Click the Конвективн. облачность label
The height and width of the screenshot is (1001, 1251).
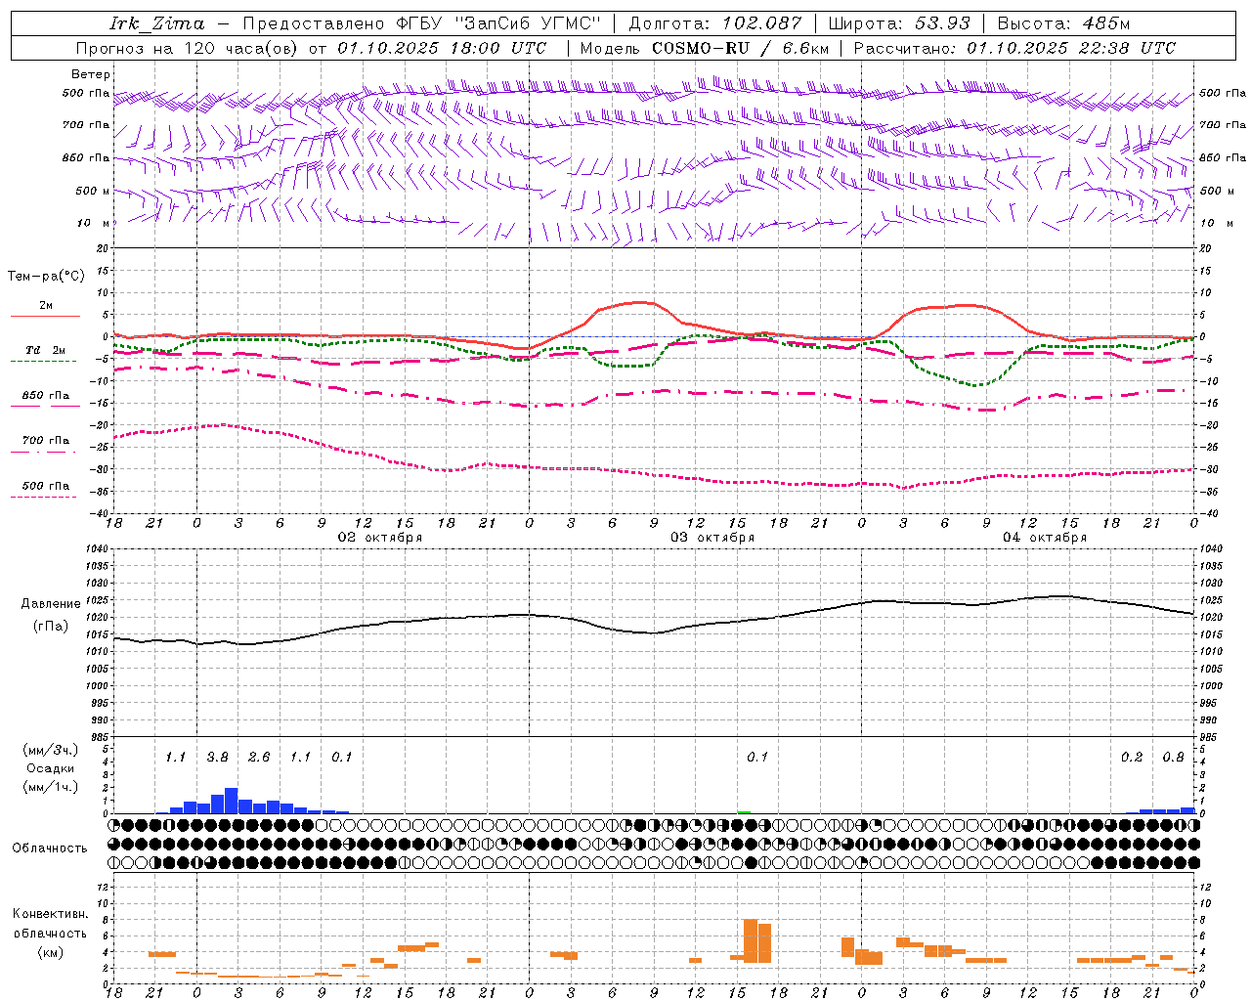click(x=50, y=924)
